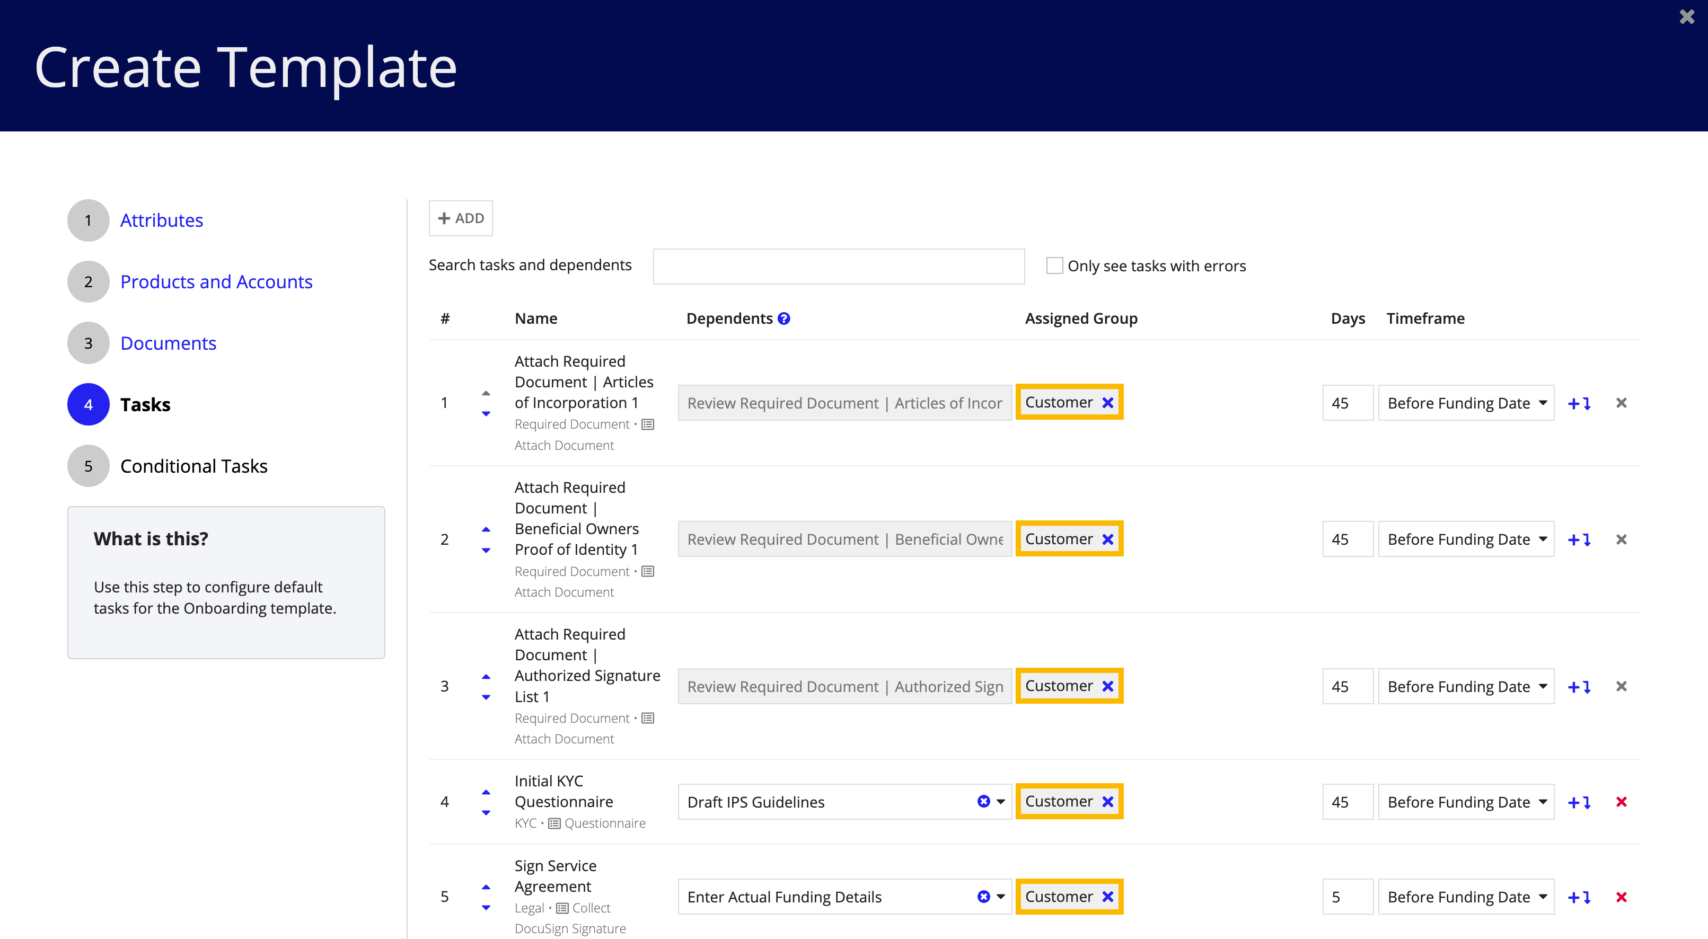Screen dimensions: 1708x939
Task: Switch to the Conditional Tasks step
Action: (x=194, y=465)
